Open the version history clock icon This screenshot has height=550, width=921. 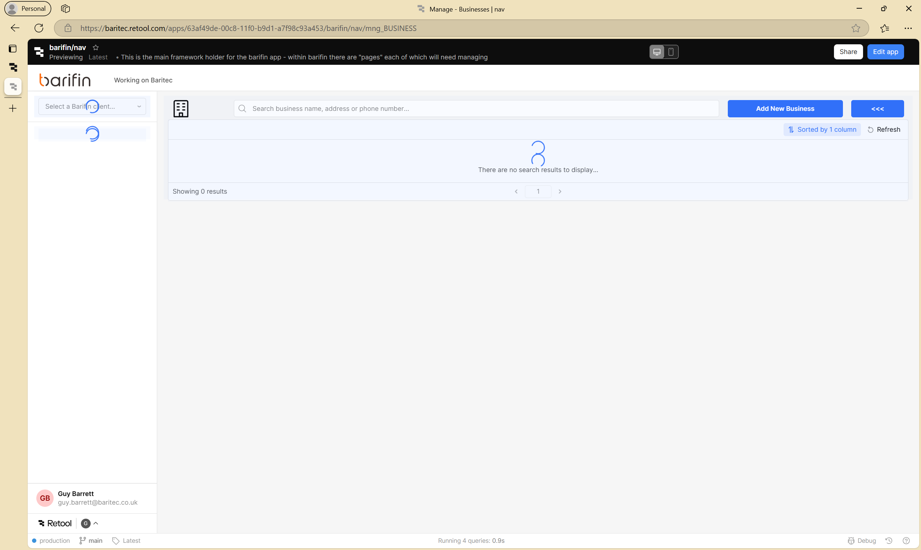pyautogui.click(x=889, y=540)
